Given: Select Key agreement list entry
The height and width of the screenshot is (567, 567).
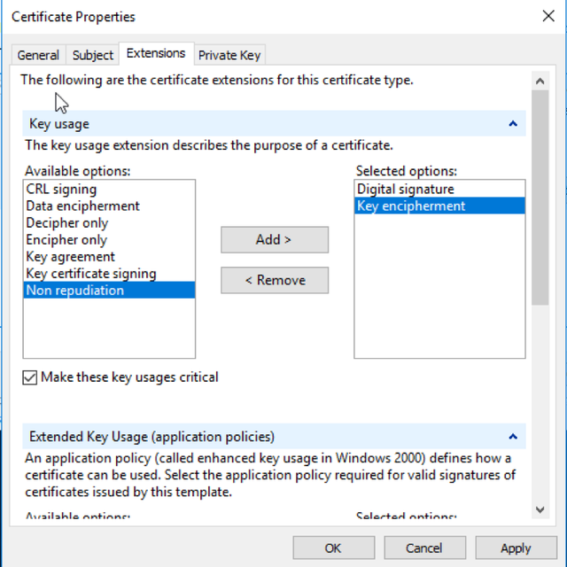Looking at the screenshot, I should pyautogui.click(x=70, y=256).
